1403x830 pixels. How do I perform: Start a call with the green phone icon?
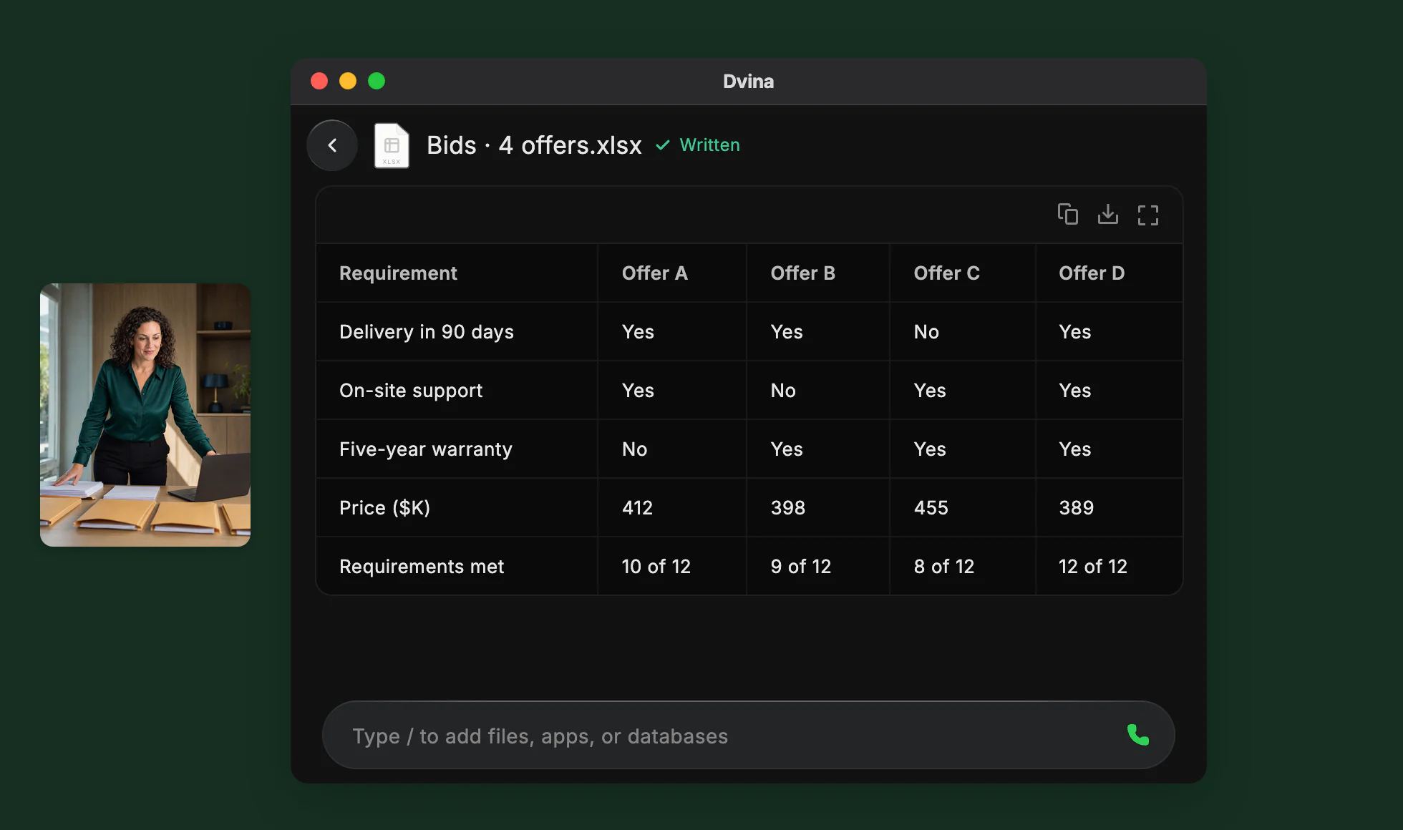1137,735
